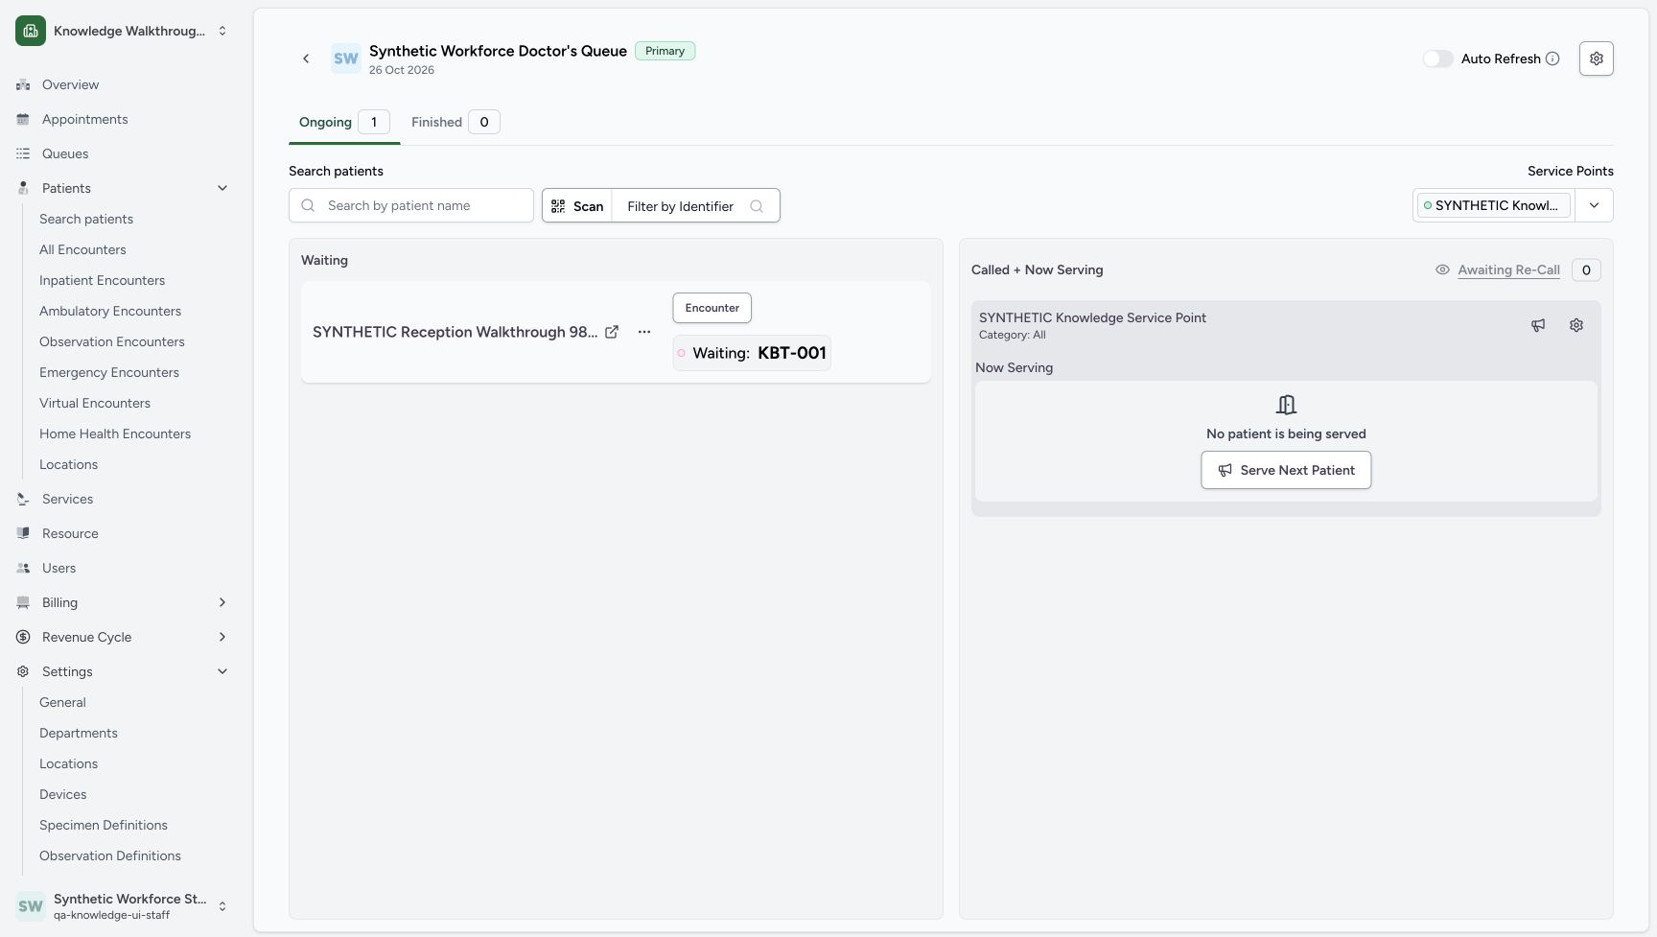Image resolution: width=1657 pixels, height=937 pixels.
Task: Show Auto Refresh info tooltip icon
Action: 1552,59
